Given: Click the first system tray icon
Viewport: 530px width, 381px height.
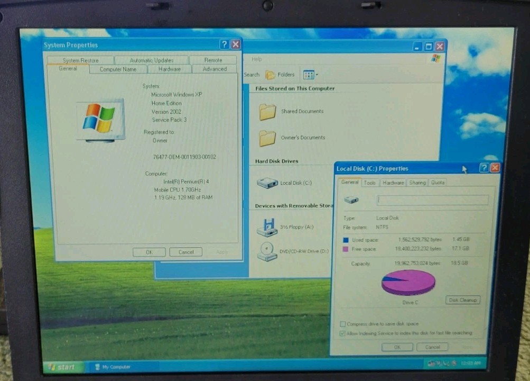Looking at the screenshot, I should [x=431, y=364].
